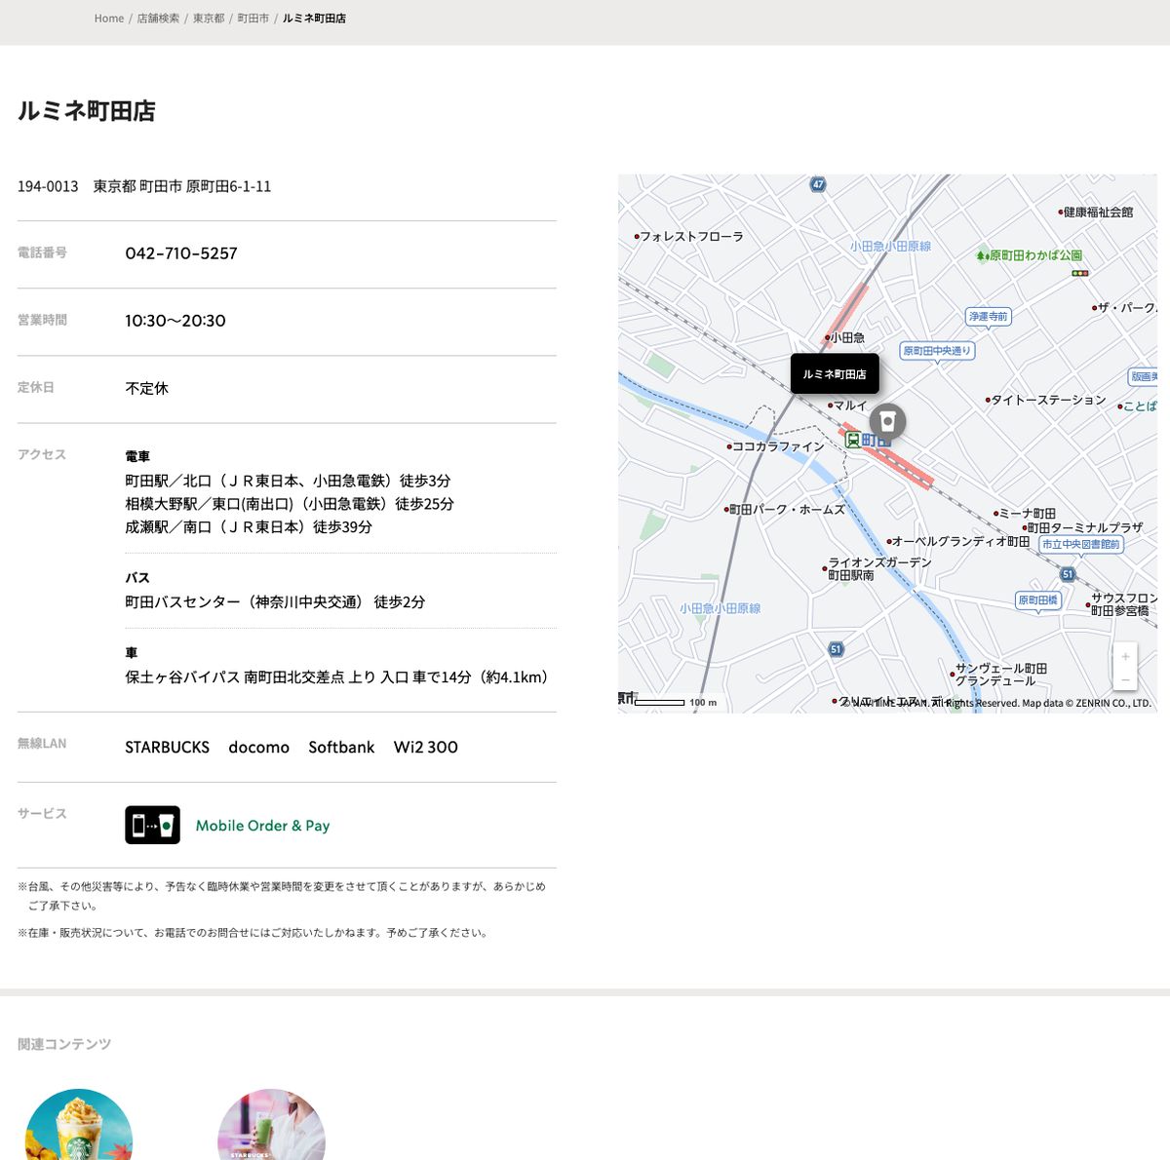The width and height of the screenshot is (1170, 1160).
Task: Click the 町田 station icon on map
Action: point(853,441)
